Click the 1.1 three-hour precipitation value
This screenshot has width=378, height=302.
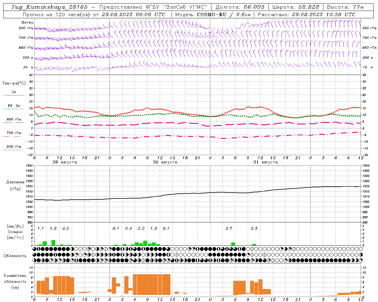[x=40, y=229]
